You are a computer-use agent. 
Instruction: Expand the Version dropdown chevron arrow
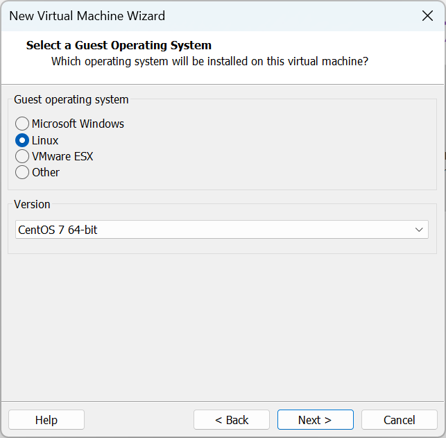click(418, 230)
